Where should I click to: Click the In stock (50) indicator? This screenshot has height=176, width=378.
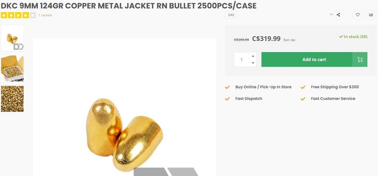pyautogui.click(x=353, y=36)
